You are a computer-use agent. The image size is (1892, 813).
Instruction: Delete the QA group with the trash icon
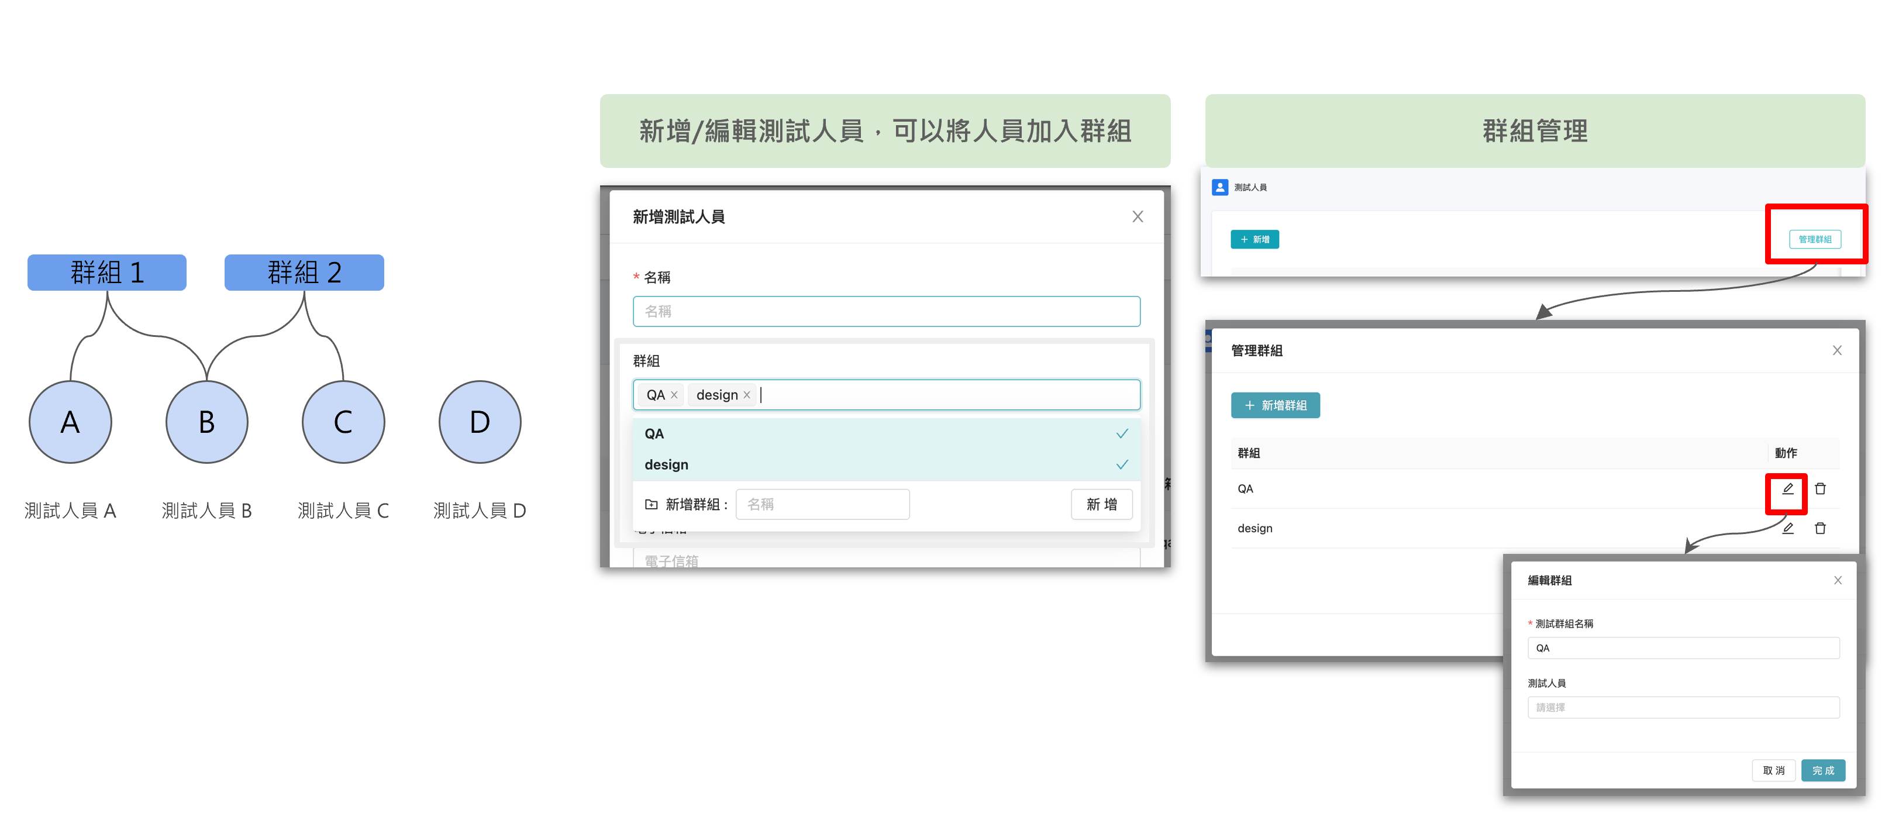1821,488
